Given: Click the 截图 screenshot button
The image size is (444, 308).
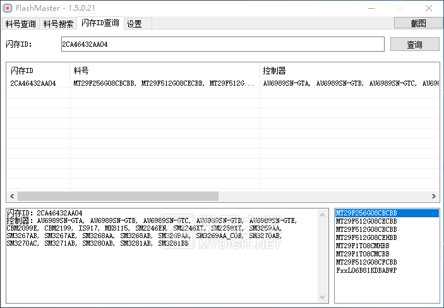Looking at the screenshot, I should (x=418, y=23).
